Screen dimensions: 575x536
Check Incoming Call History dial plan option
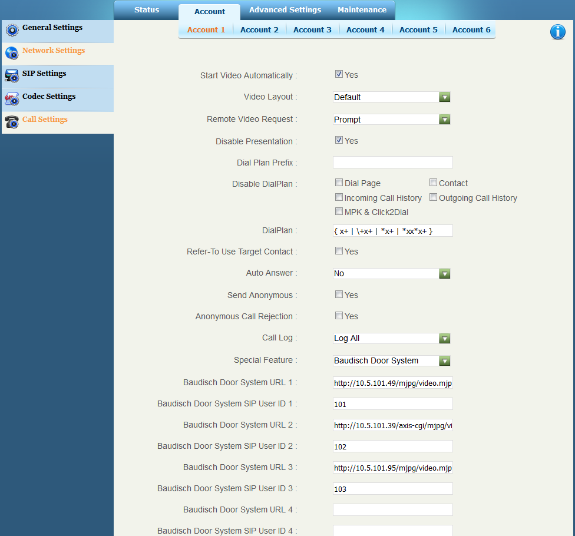(x=339, y=197)
